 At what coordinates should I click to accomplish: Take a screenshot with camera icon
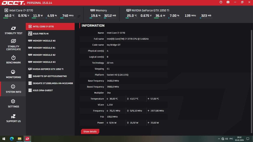(x=228, y=2)
